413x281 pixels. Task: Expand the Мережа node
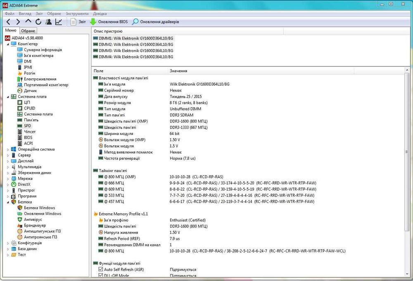click(x=7, y=179)
